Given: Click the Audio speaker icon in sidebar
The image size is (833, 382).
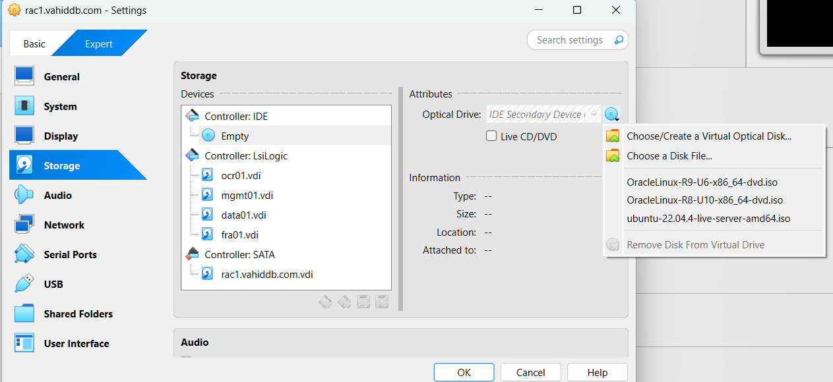Looking at the screenshot, I should click(24, 195).
